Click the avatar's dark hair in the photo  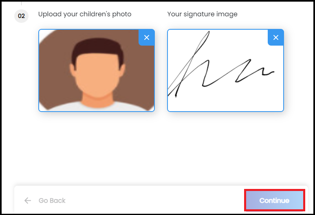point(97,46)
